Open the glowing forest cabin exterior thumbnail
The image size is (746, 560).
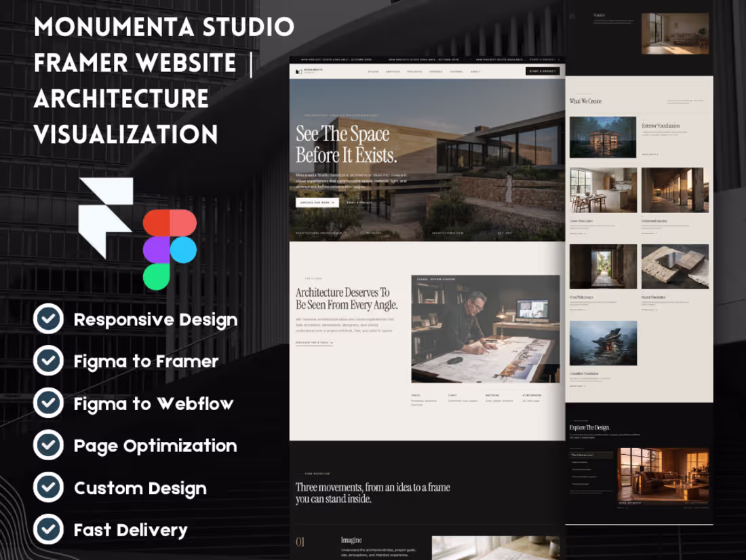[603, 137]
